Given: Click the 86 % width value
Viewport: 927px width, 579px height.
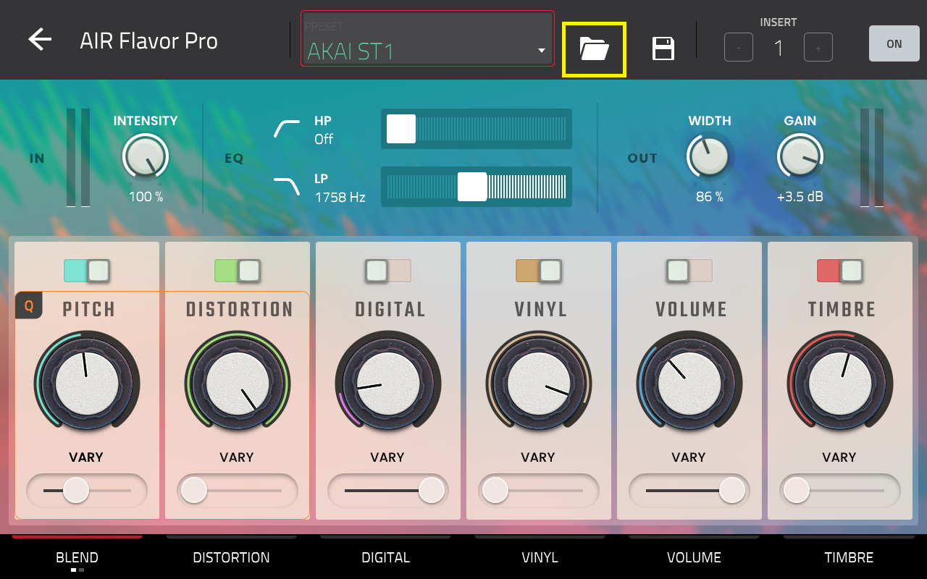Looking at the screenshot, I should [x=710, y=197].
